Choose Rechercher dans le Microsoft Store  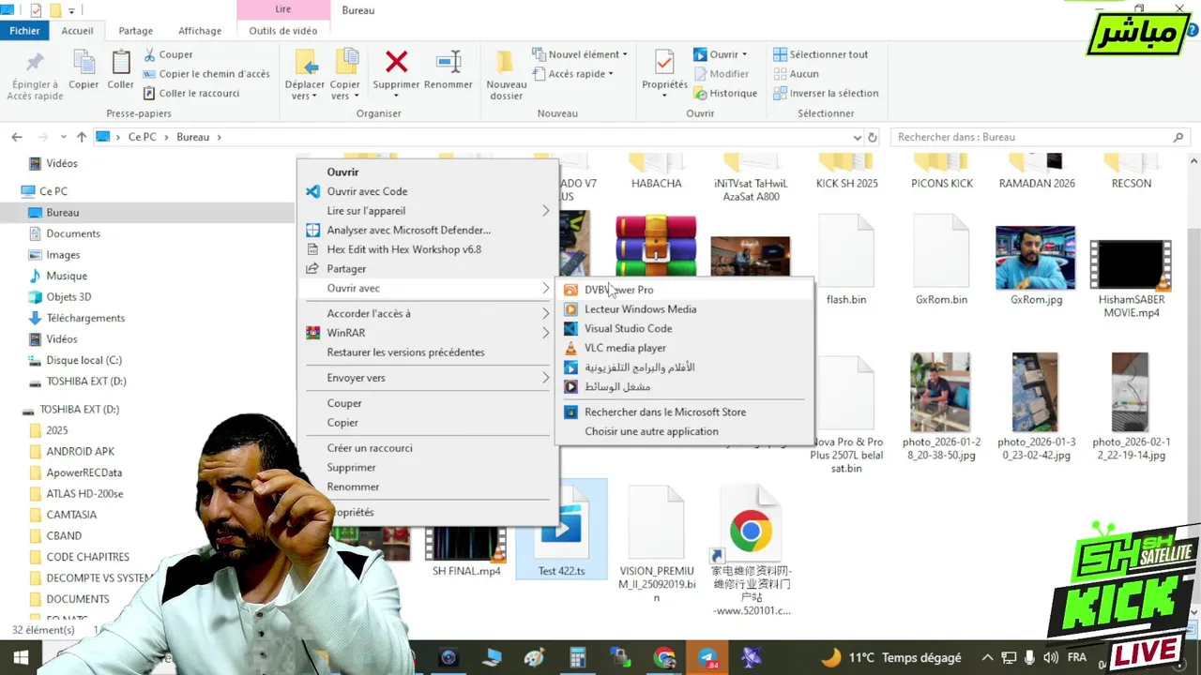[684, 412]
